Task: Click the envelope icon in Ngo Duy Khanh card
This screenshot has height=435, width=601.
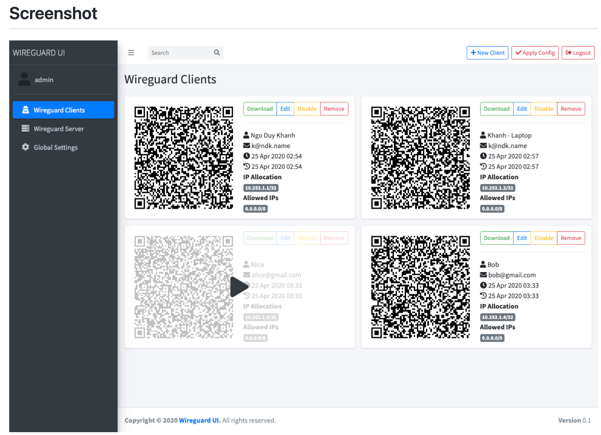Action: click(247, 145)
